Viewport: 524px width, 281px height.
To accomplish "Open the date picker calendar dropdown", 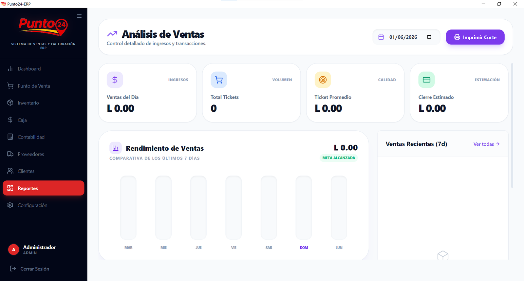I will 429,37.
